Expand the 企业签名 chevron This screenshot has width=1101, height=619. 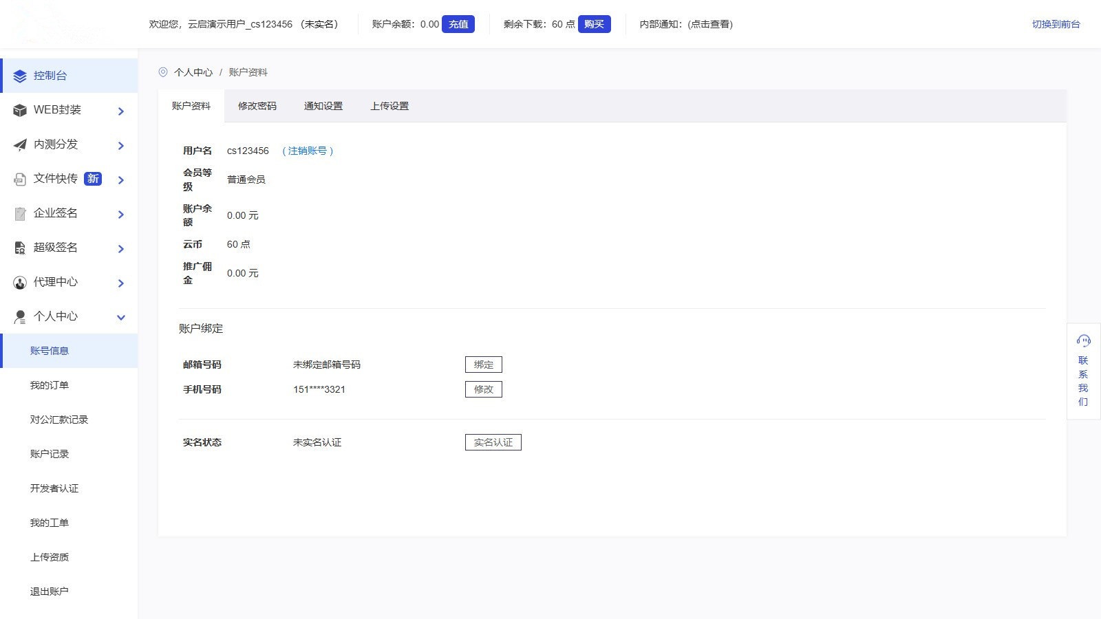tap(121, 215)
